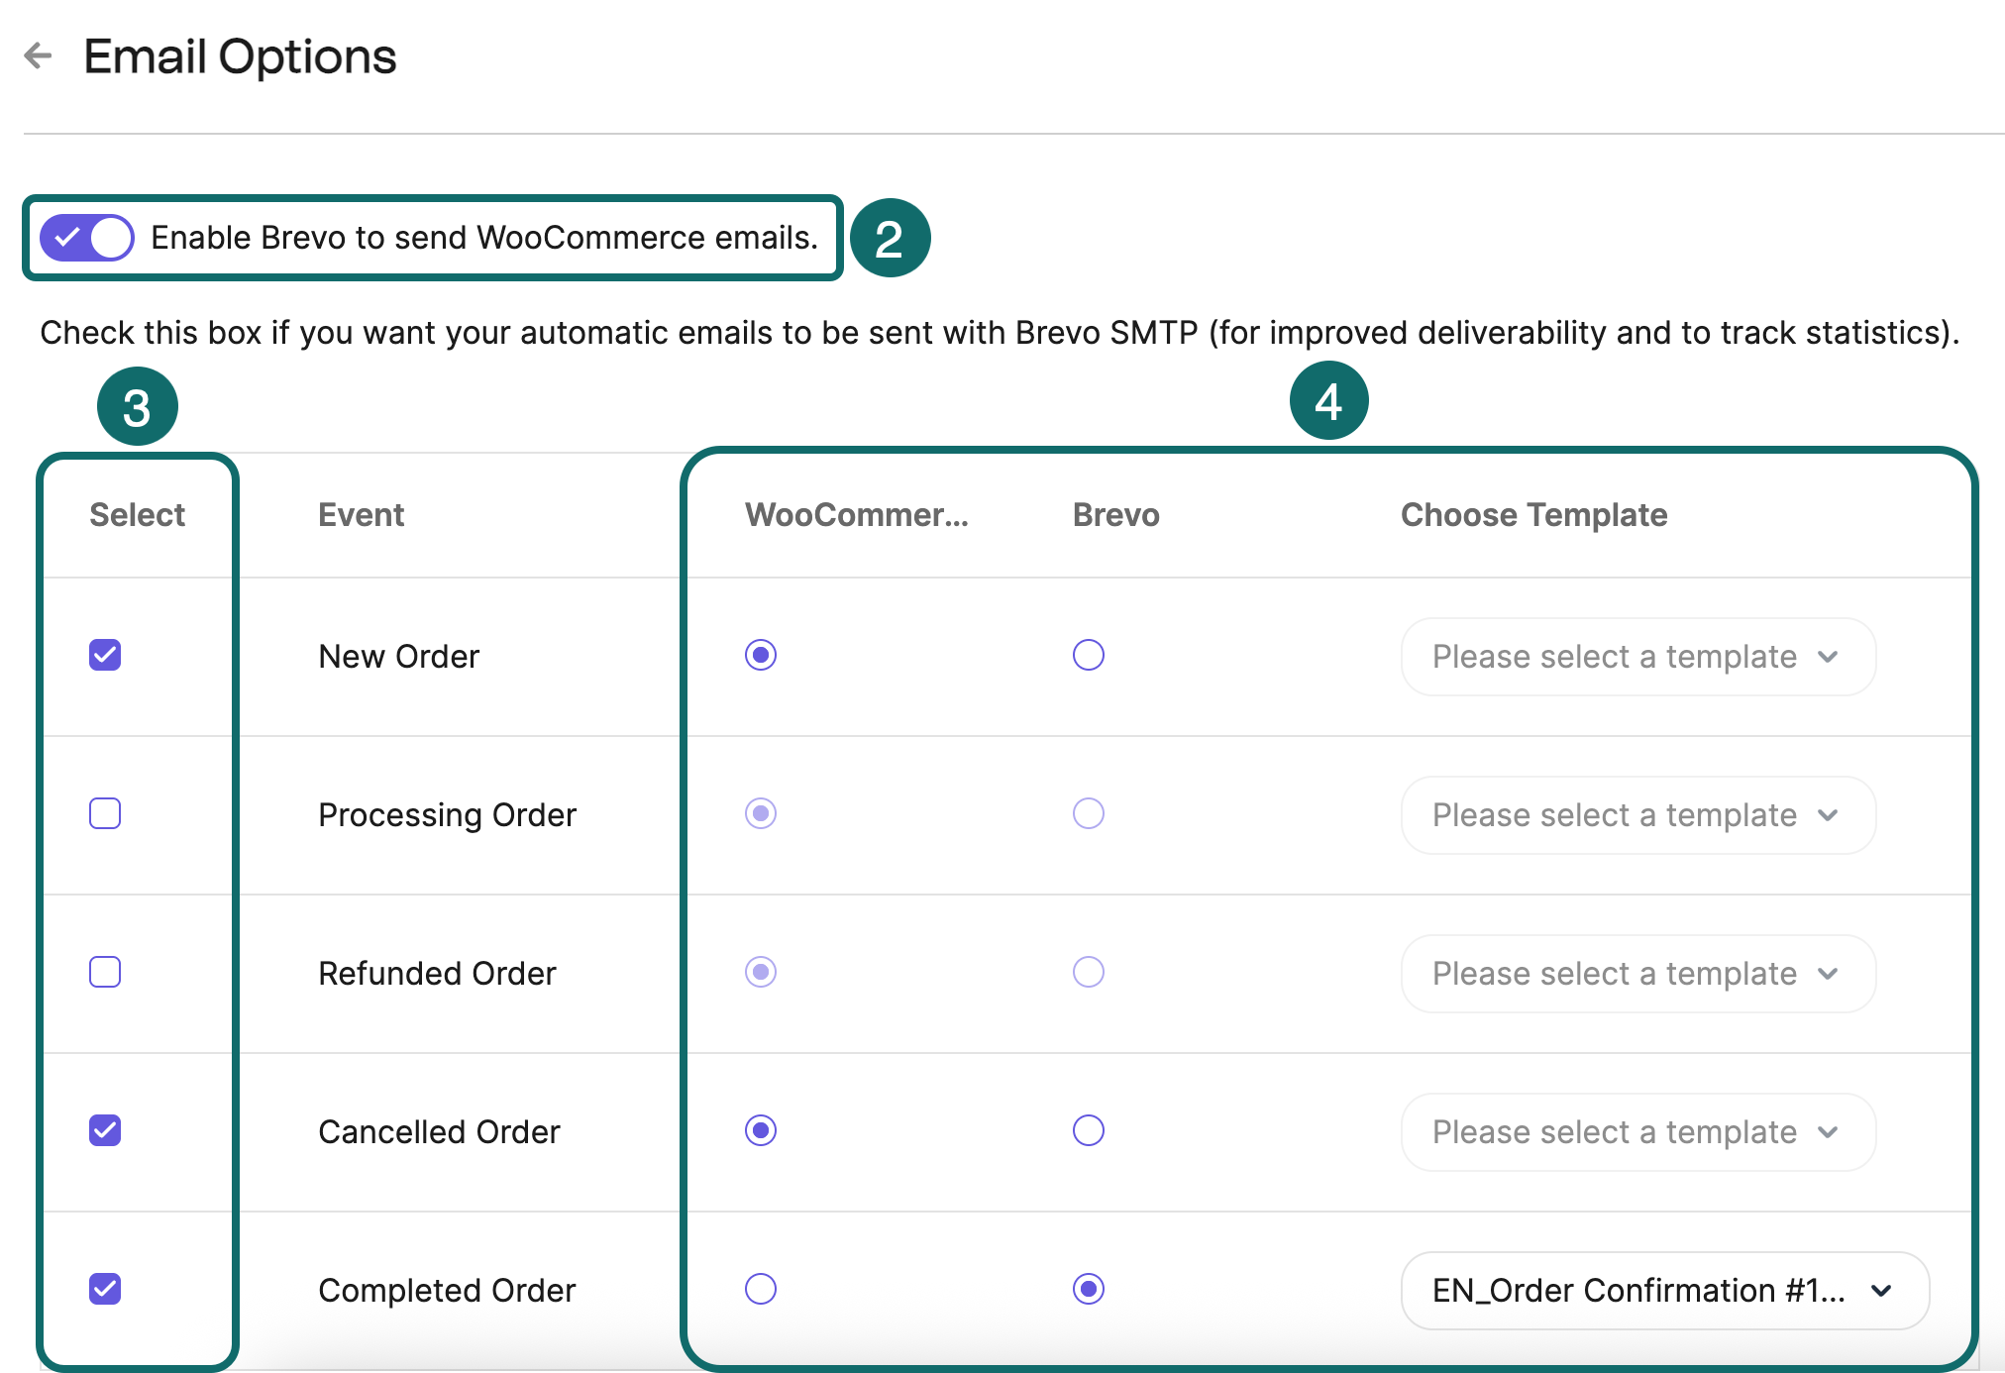Select WooCommerce radio for Completed Order
This screenshot has height=1373, width=2005.
759,1289
